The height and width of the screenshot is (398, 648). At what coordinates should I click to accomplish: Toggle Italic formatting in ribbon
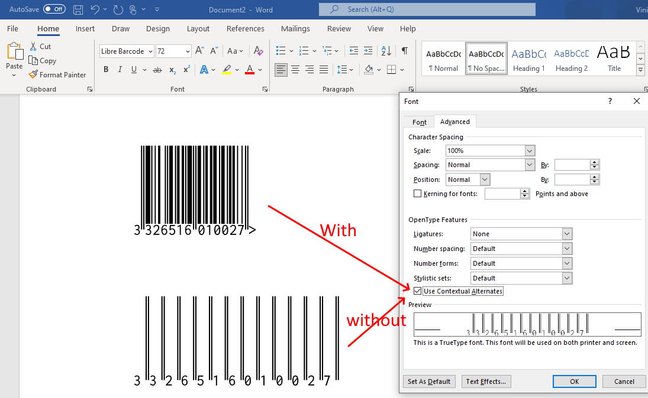(120, 70)
